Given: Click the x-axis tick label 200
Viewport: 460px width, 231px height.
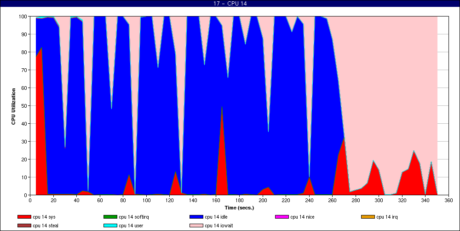Looking at the screenshot, I should pyautogui.click(x=263, y=200).
